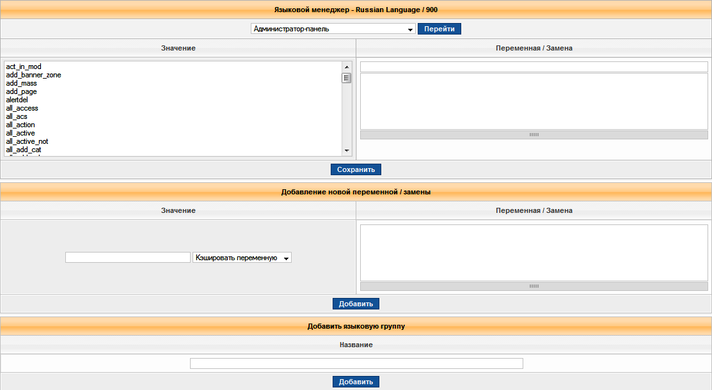Click the new variable name input field

[x=127, y=257]
